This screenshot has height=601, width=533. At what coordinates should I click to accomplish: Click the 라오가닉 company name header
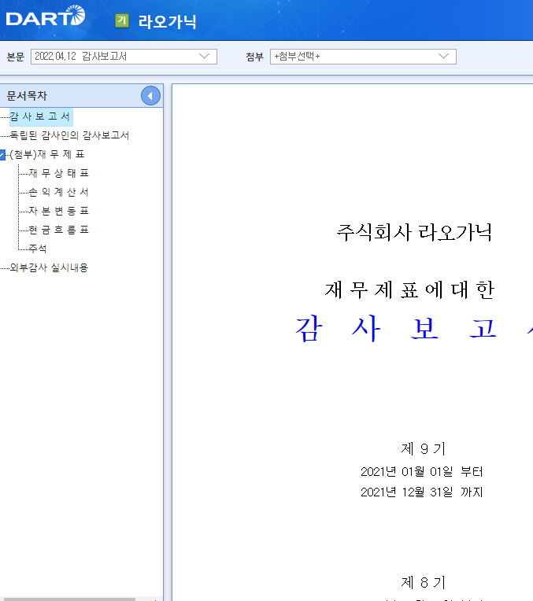click(168, 21)
